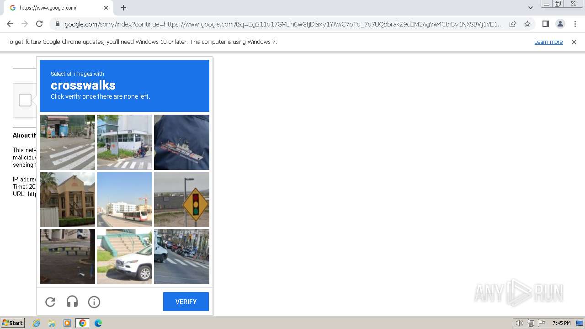Follow the Learn more link
The image size is (585, 329).
pos(548,42)
